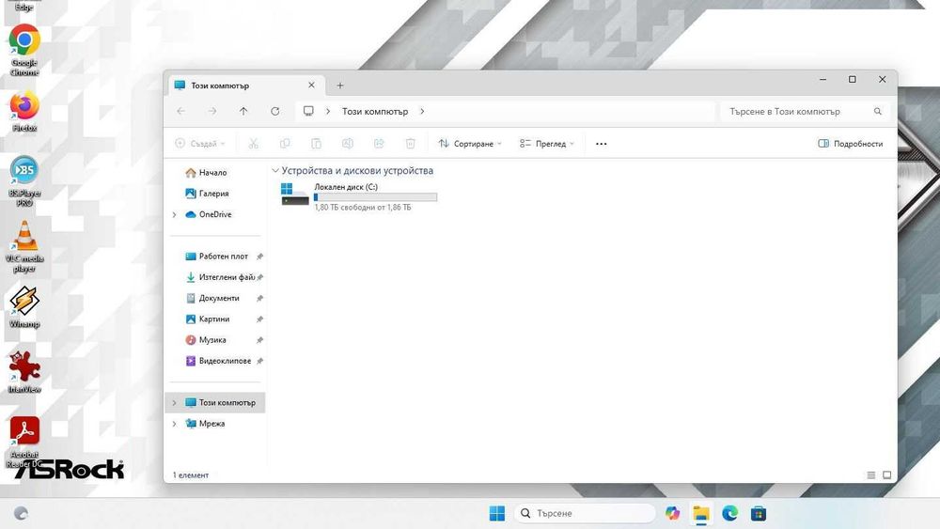Click Този компютър in breadcrumb path
Screen dimensions: 940x529
[375, 112]
